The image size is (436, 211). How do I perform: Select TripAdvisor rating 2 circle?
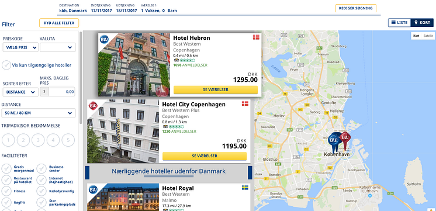click(23, 140)
